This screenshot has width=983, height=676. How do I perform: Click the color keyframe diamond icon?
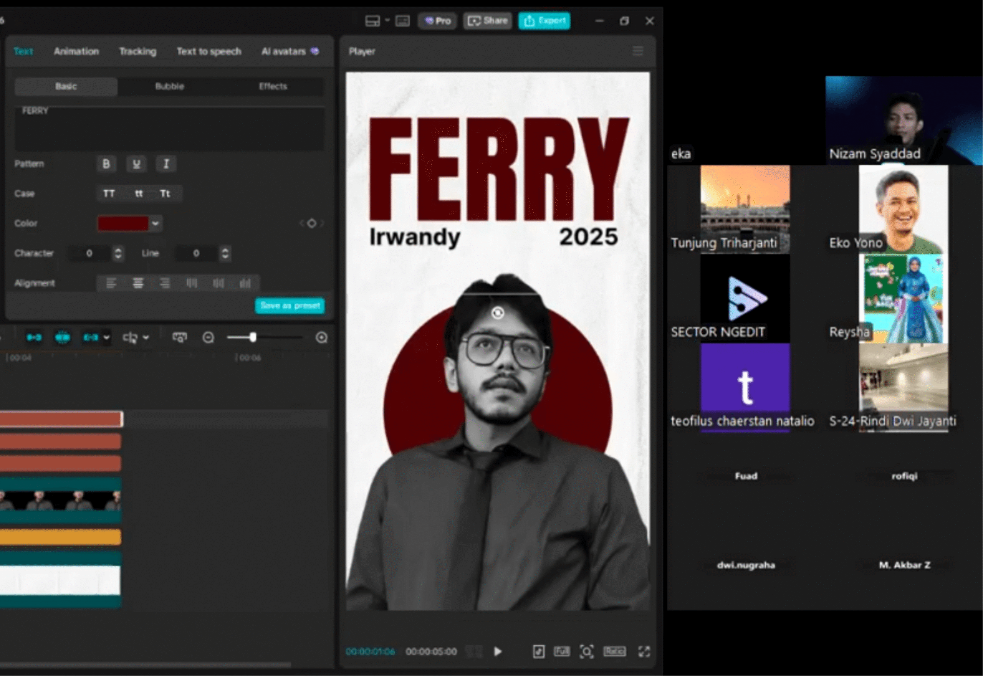tap(311, 223)
